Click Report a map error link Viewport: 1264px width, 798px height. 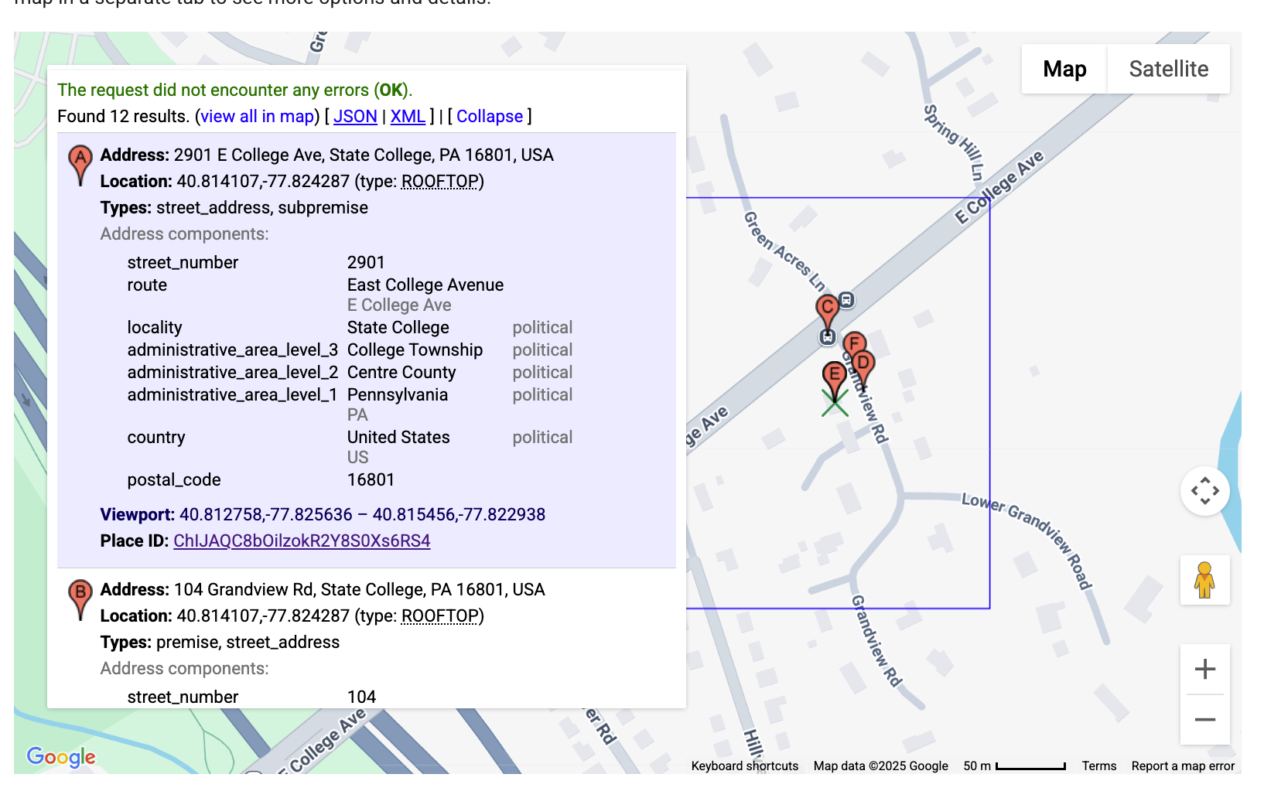click(1182, 766)
